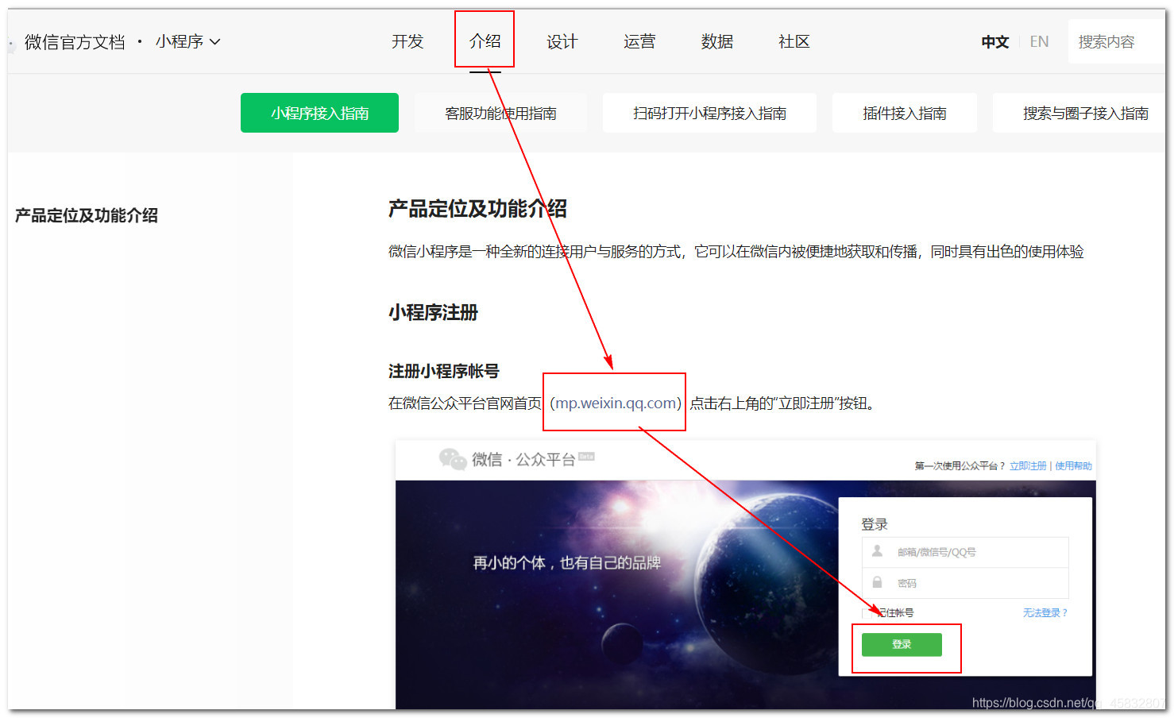The width and height of the screenshot is (1174, 718).
Task: Click the 密码 password field
Action: [965, 583]
